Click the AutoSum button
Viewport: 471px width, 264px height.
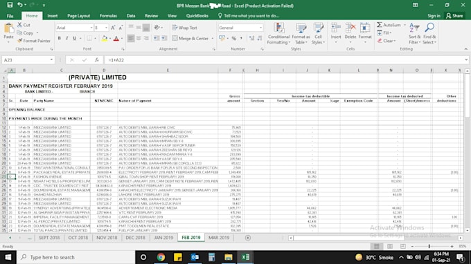(x=389, y=25)
